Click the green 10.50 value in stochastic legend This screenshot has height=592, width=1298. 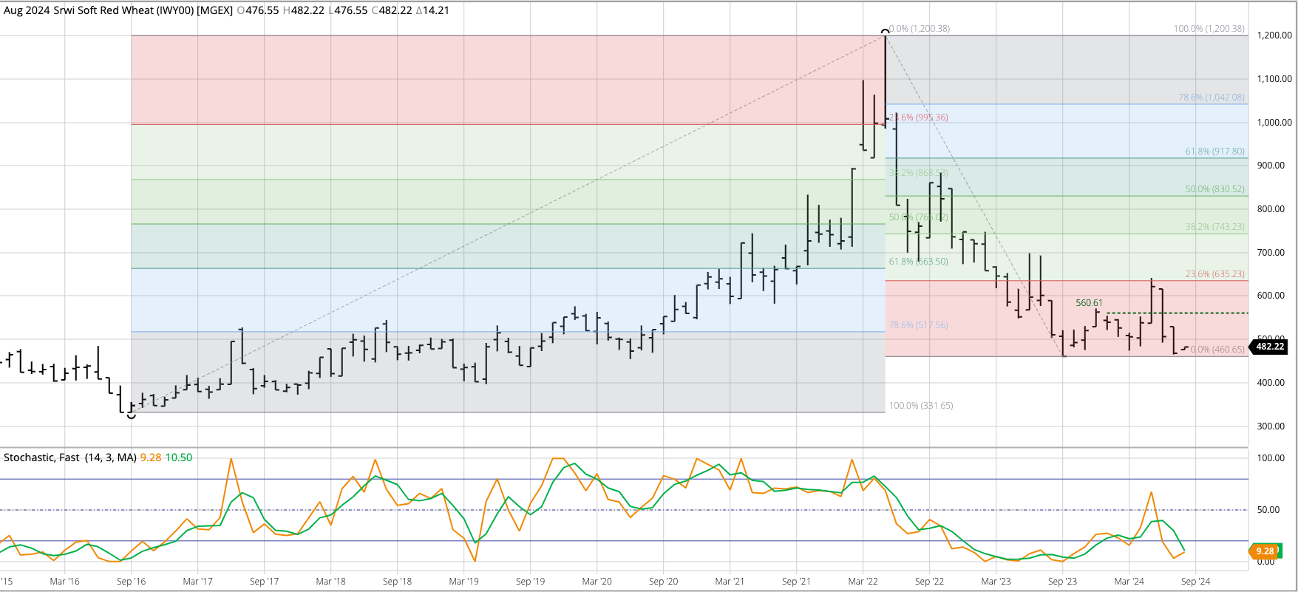pos(178,457)
